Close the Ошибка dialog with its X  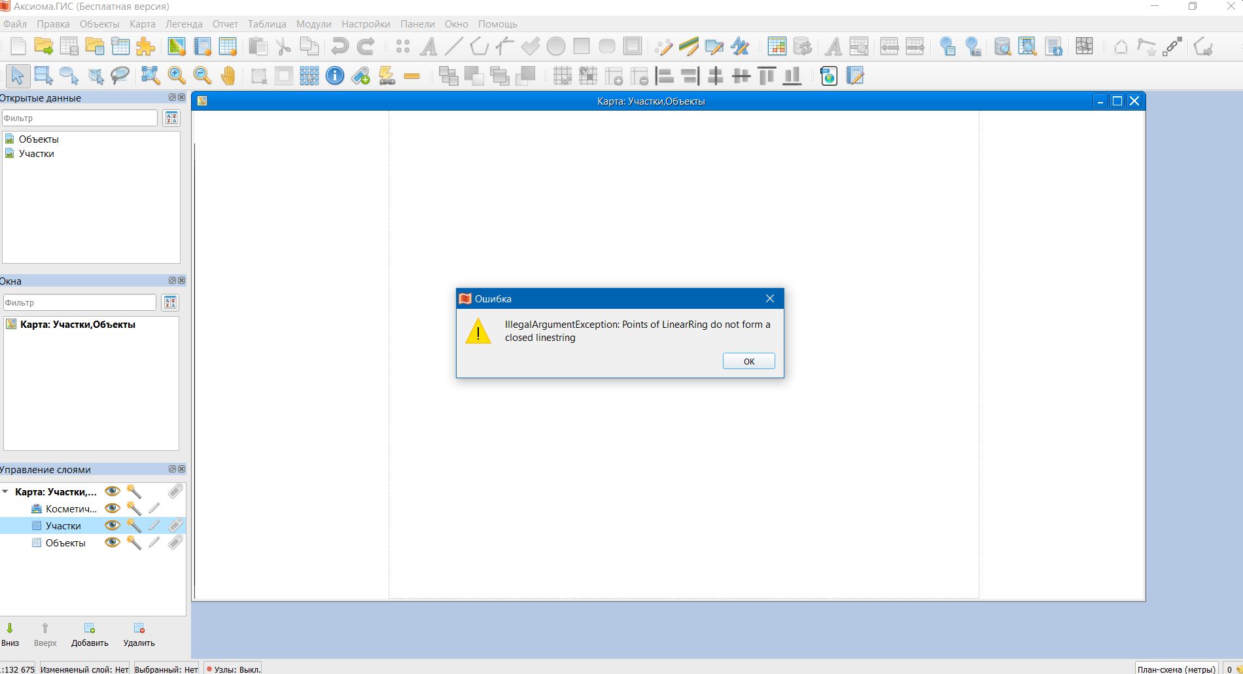(x=770, y=298)
